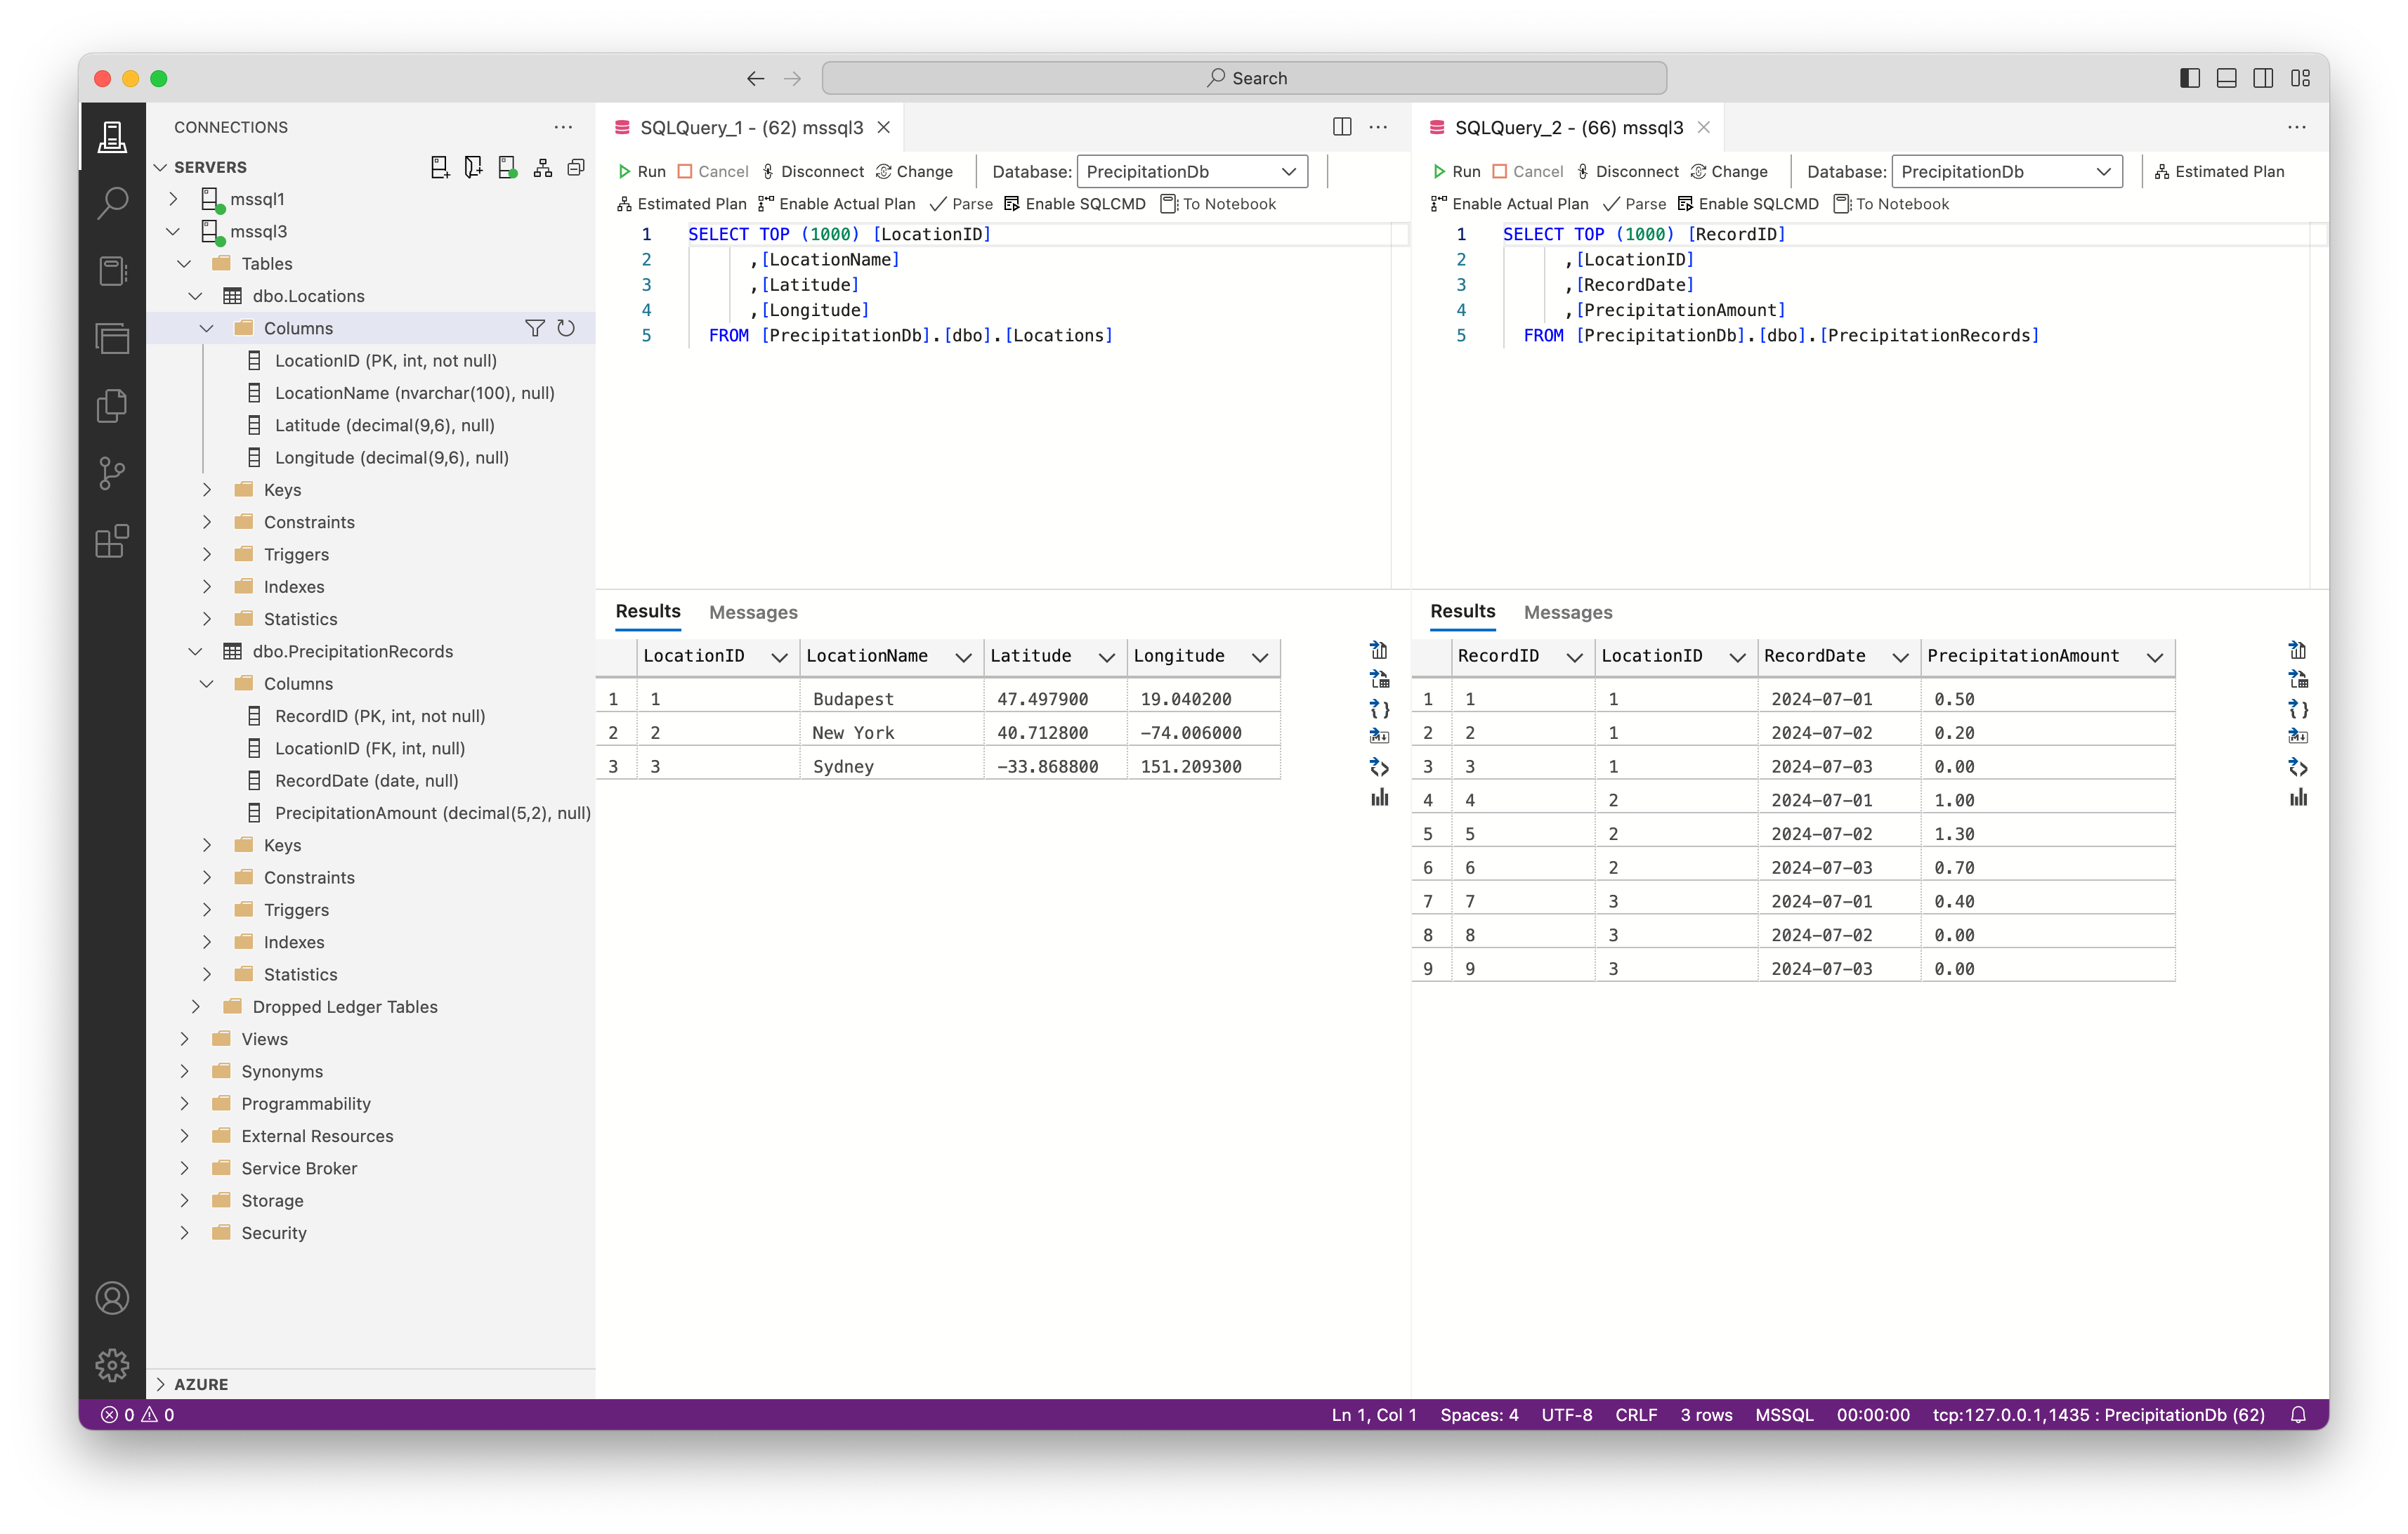The width and height of the screenshot is (2408, 1534).
Task: Open the Connections view in the activity bar
Action: tap(112, 137)
